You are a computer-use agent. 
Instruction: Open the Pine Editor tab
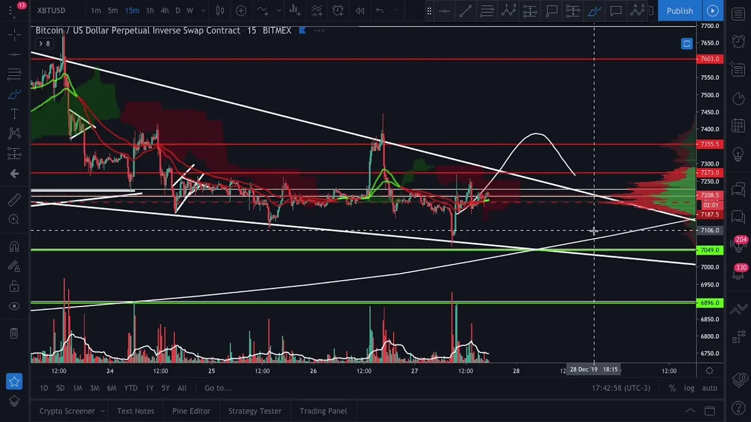[x=191, y=411]
